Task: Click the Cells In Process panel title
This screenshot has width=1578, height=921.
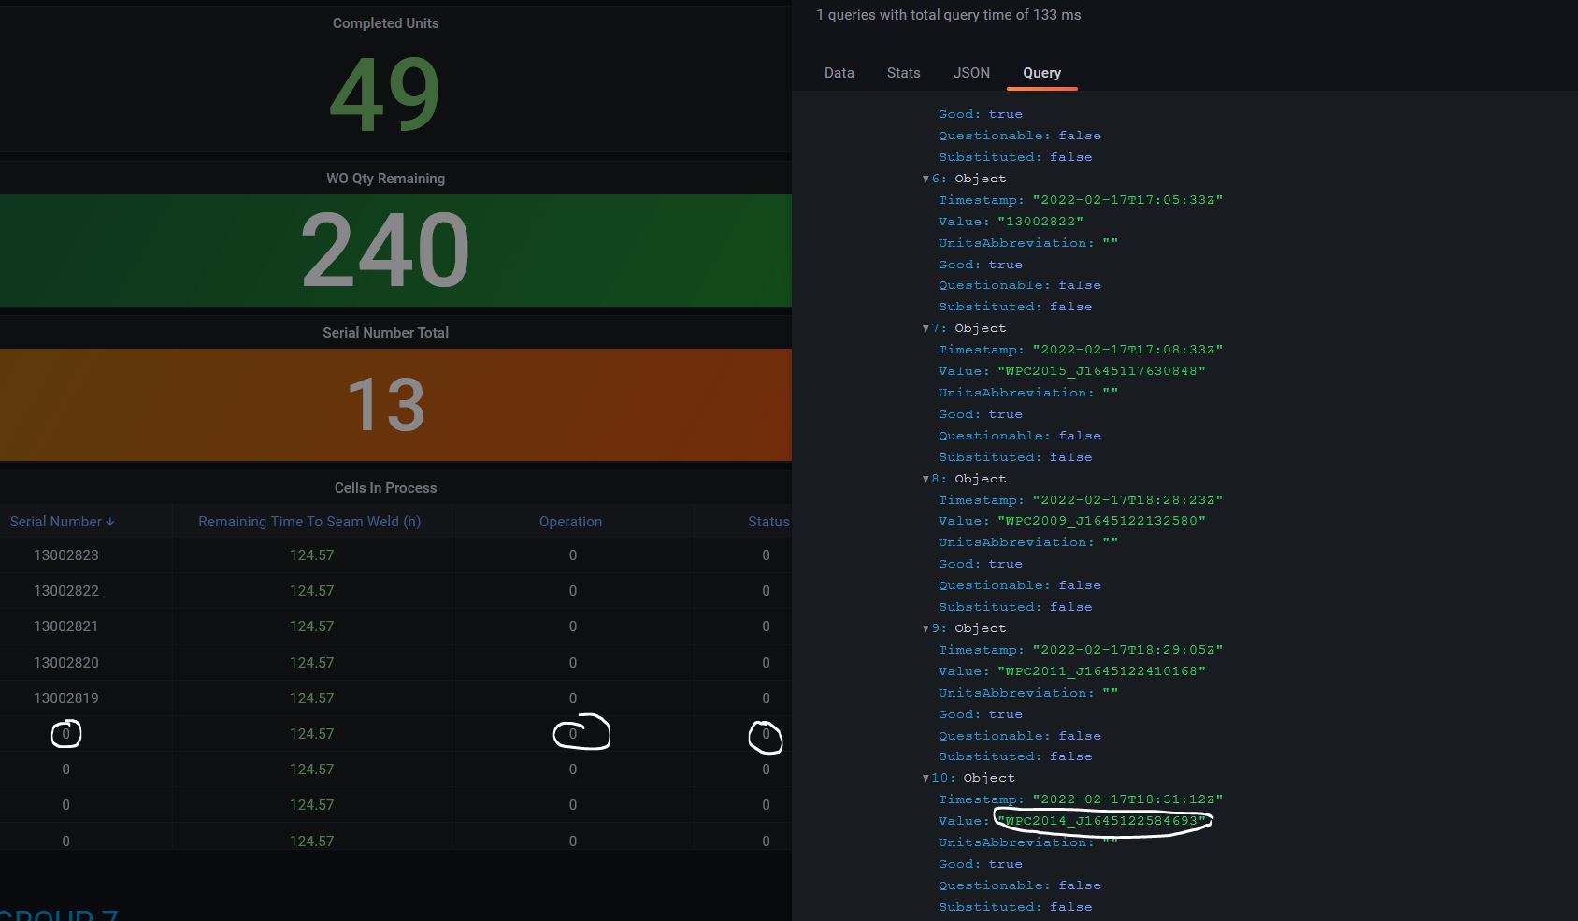Action: pyautogui.click(x=385, y=487)
